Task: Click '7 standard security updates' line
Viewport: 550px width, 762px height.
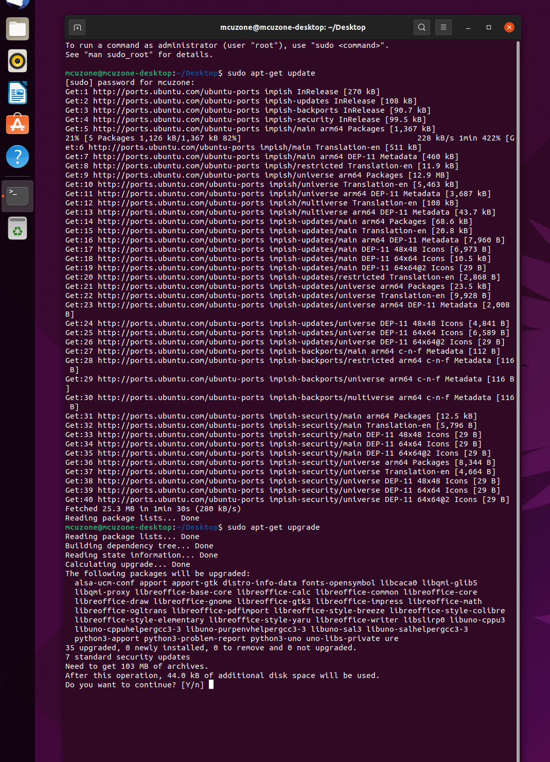Action: pyautogui.click(x=128, y=657)
